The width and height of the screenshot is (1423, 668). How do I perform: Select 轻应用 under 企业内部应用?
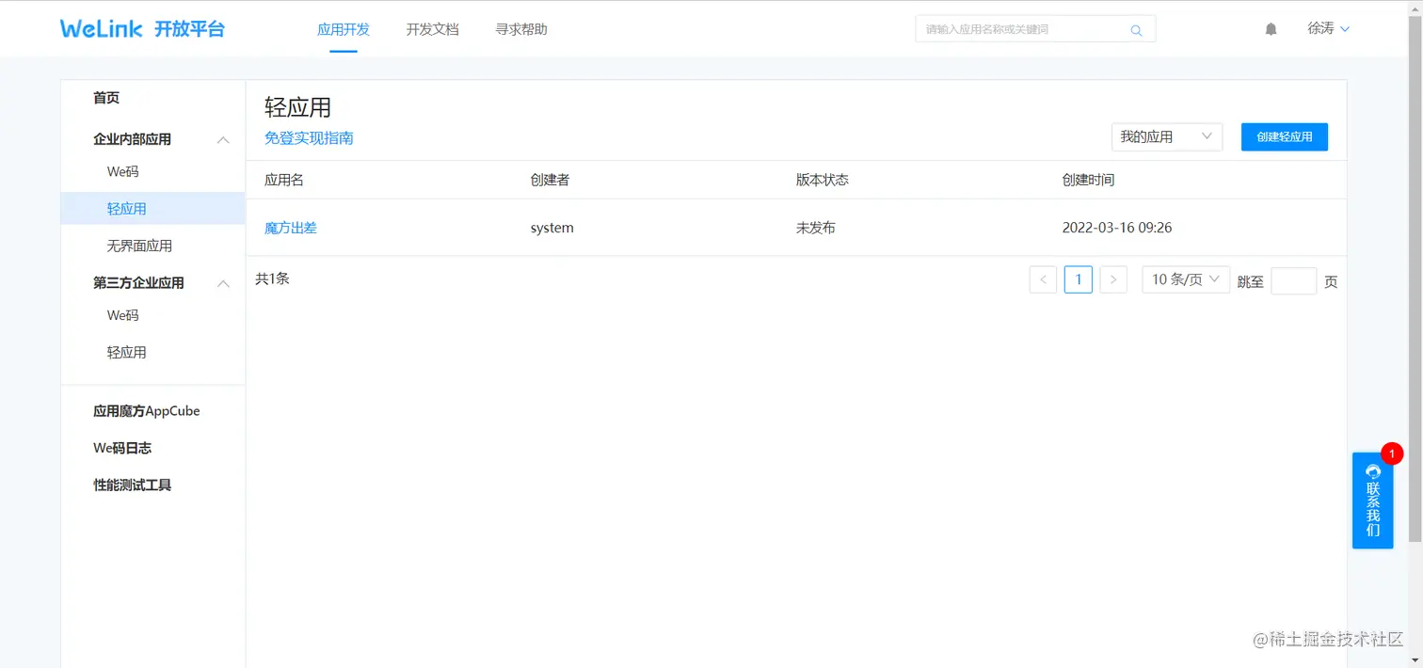127,208
